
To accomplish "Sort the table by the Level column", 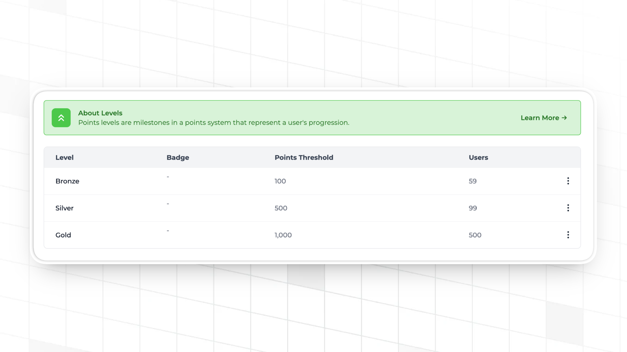I will point(64,157).
